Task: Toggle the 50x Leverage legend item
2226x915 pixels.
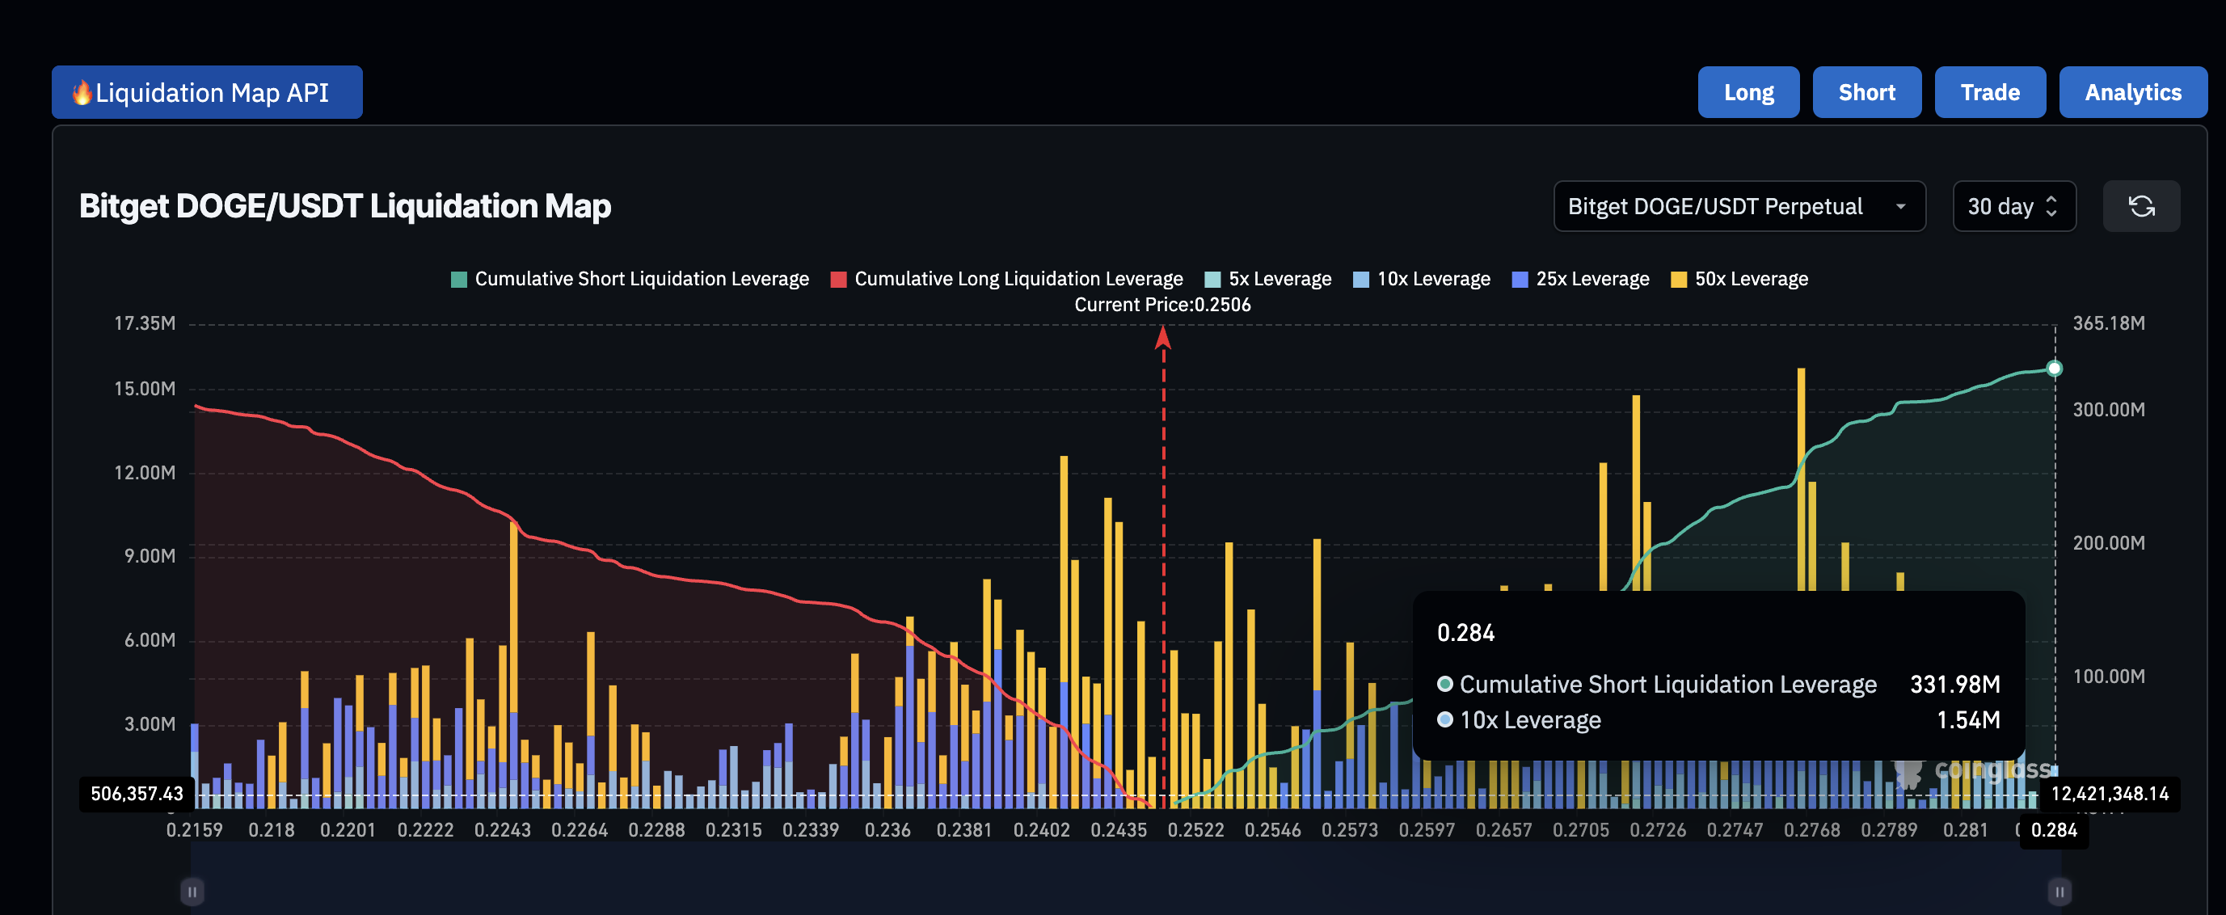Action: click(x=1739, y=279)
